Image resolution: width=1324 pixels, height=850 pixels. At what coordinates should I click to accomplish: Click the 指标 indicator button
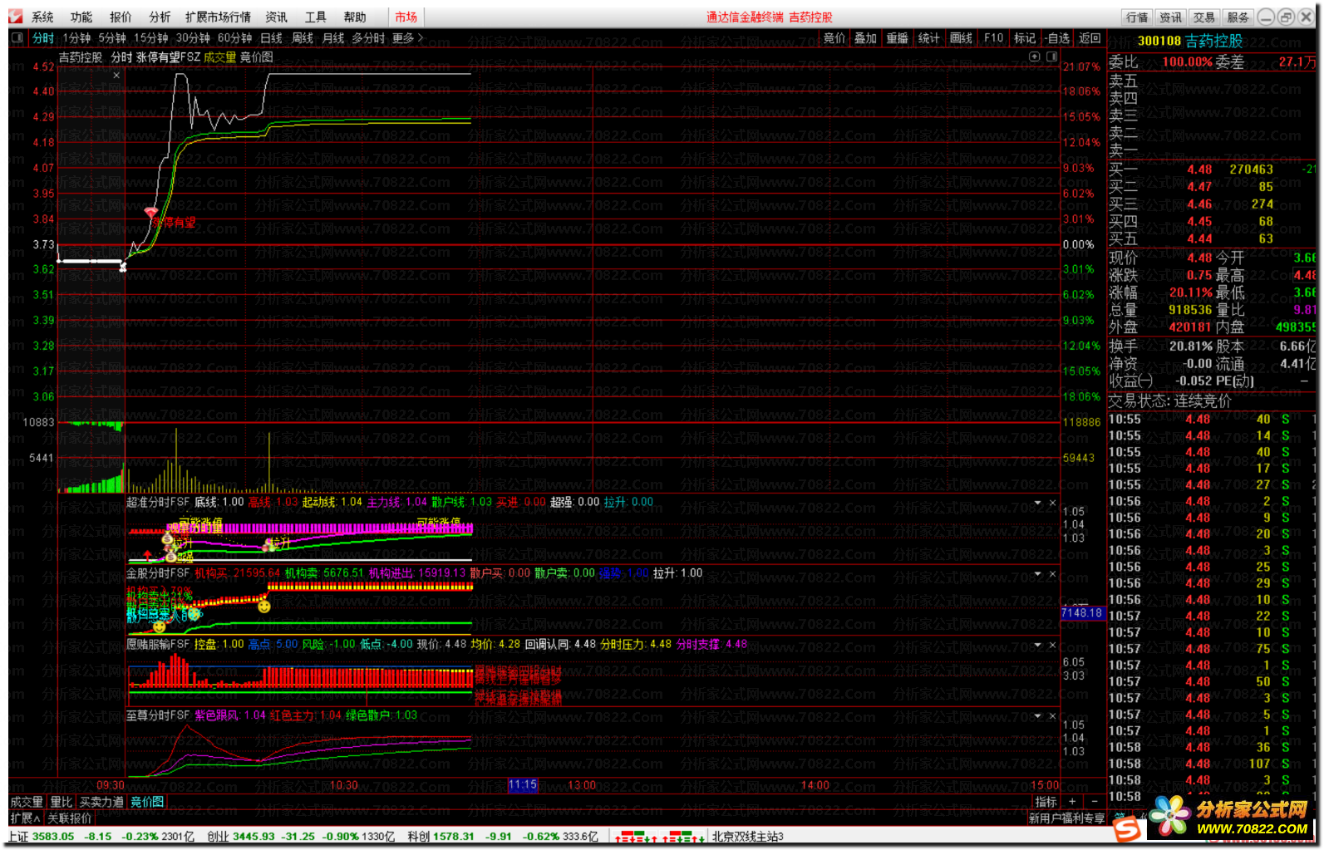(x=1046, y=802)
